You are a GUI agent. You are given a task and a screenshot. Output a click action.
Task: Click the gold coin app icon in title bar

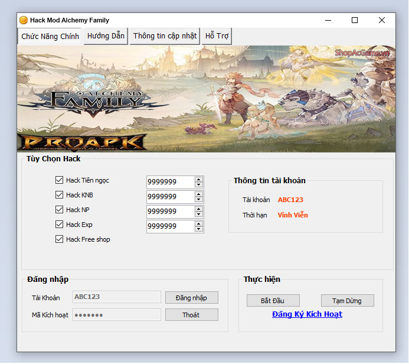[x=24, y=20]
